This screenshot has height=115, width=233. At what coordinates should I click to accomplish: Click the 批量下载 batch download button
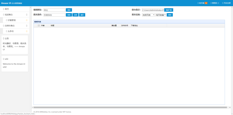[169, 10]
